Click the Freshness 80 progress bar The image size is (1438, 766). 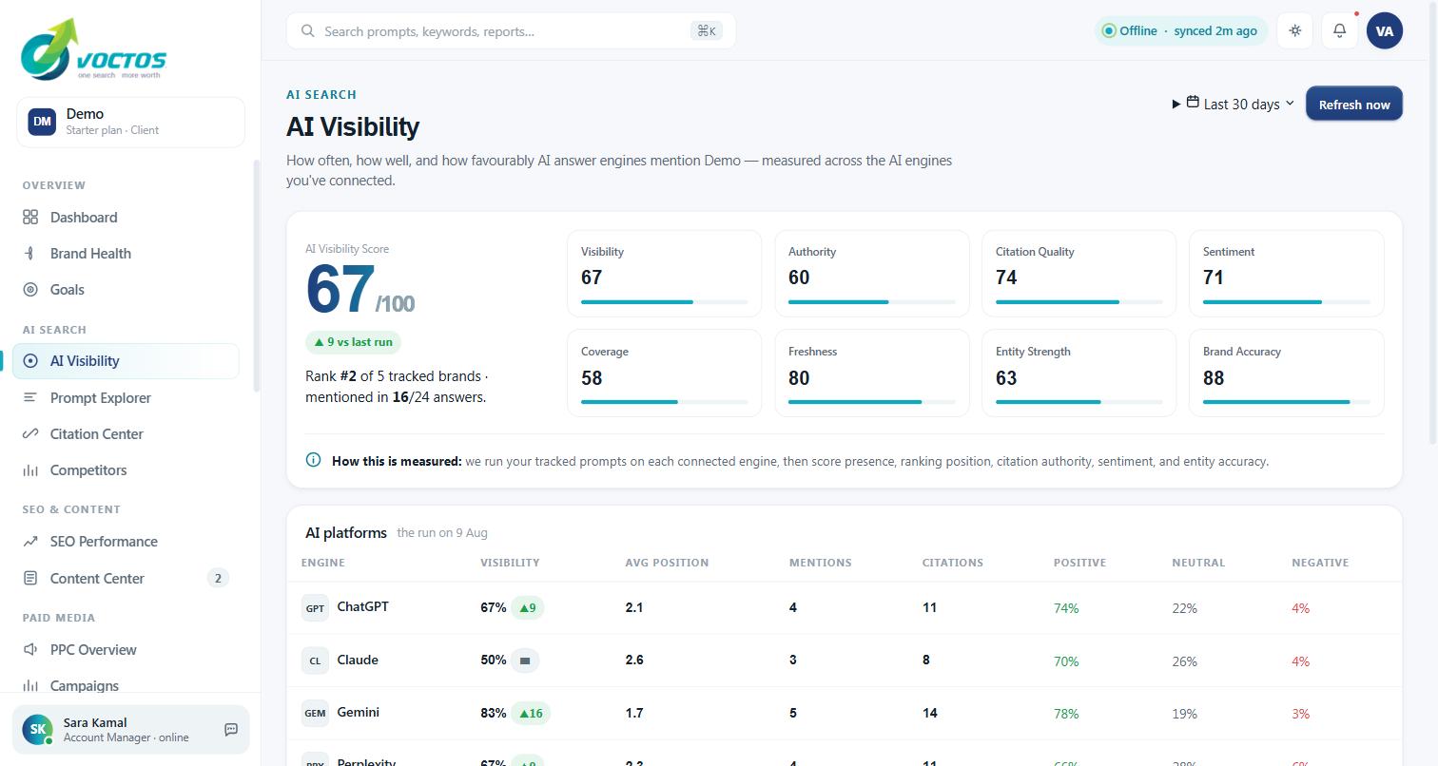click(872, 402)
